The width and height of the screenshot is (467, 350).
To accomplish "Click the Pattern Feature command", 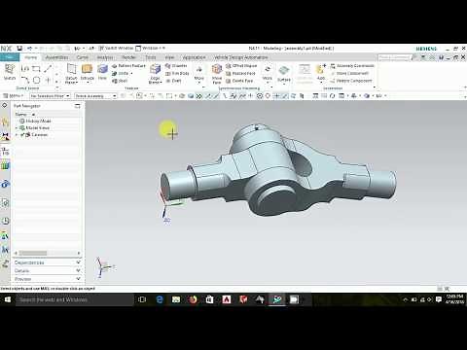I will [x=128, y=66].
